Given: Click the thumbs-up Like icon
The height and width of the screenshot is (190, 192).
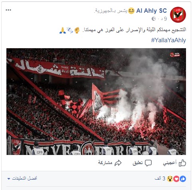Looking at the screenshot, I should click(x=182, y=163).
